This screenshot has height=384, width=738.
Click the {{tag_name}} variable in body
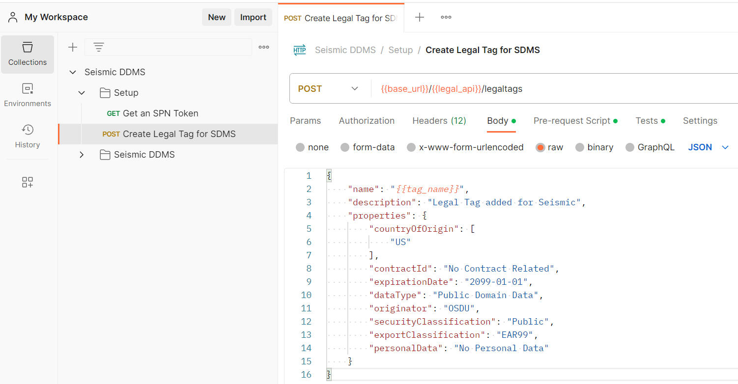click(427, 189)
